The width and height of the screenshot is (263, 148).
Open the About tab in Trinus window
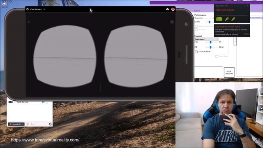coord(197,11)
